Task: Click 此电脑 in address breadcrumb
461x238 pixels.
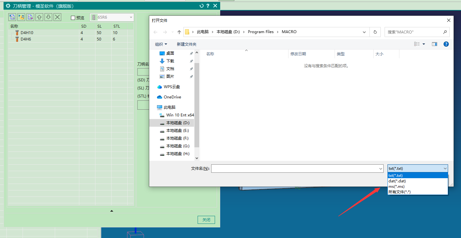Action: tap(203, 32)
